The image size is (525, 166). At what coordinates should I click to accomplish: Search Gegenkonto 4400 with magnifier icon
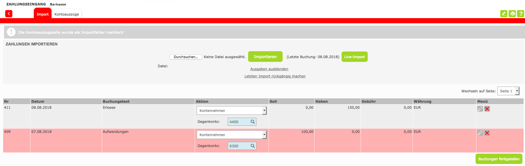click(x=252, y=122)
